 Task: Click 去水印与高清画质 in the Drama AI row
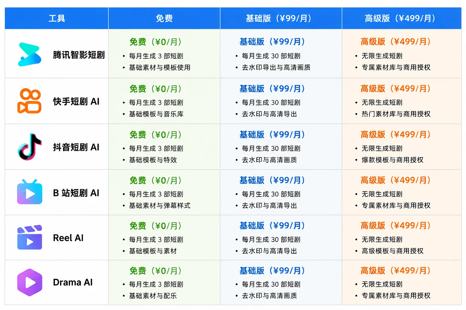(x=269, y=296)
